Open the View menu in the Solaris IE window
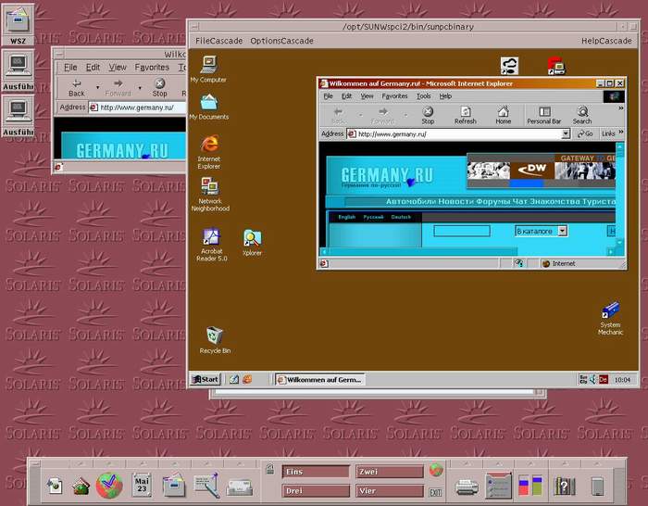 [118, 67]
